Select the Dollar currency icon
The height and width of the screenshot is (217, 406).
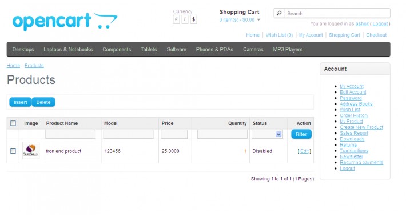tap(193, 19)
